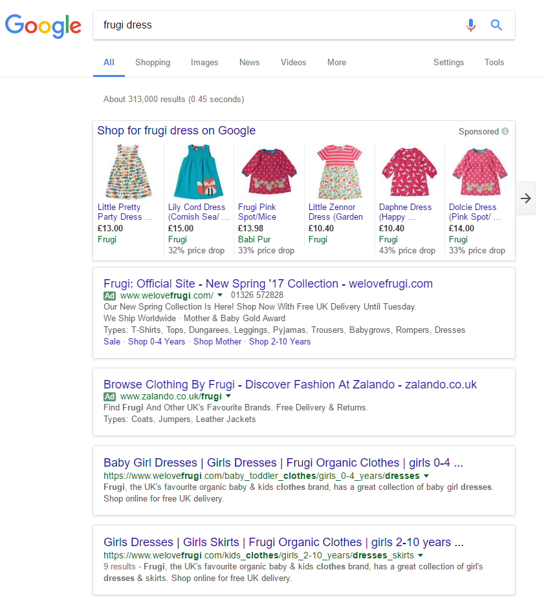Open Frugi Official Site ad headline
Screen dimensions: 544x603
tap(268, 284)
